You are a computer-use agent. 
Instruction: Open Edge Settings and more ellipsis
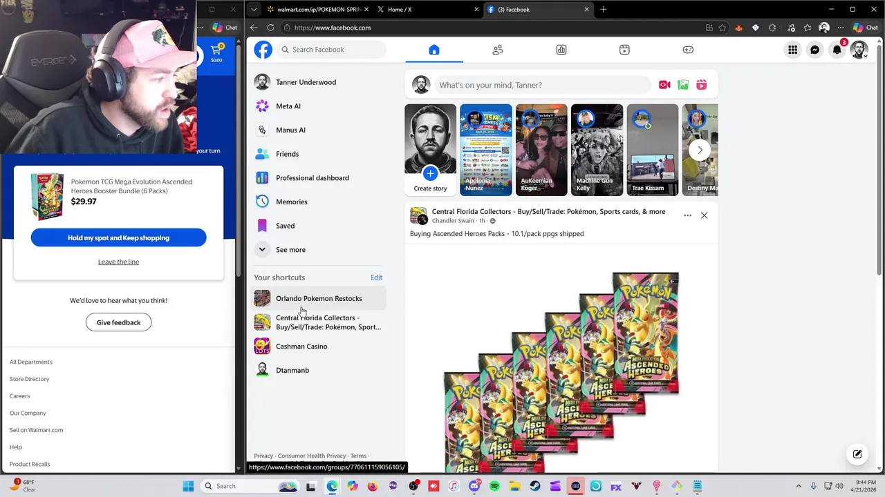841,28
